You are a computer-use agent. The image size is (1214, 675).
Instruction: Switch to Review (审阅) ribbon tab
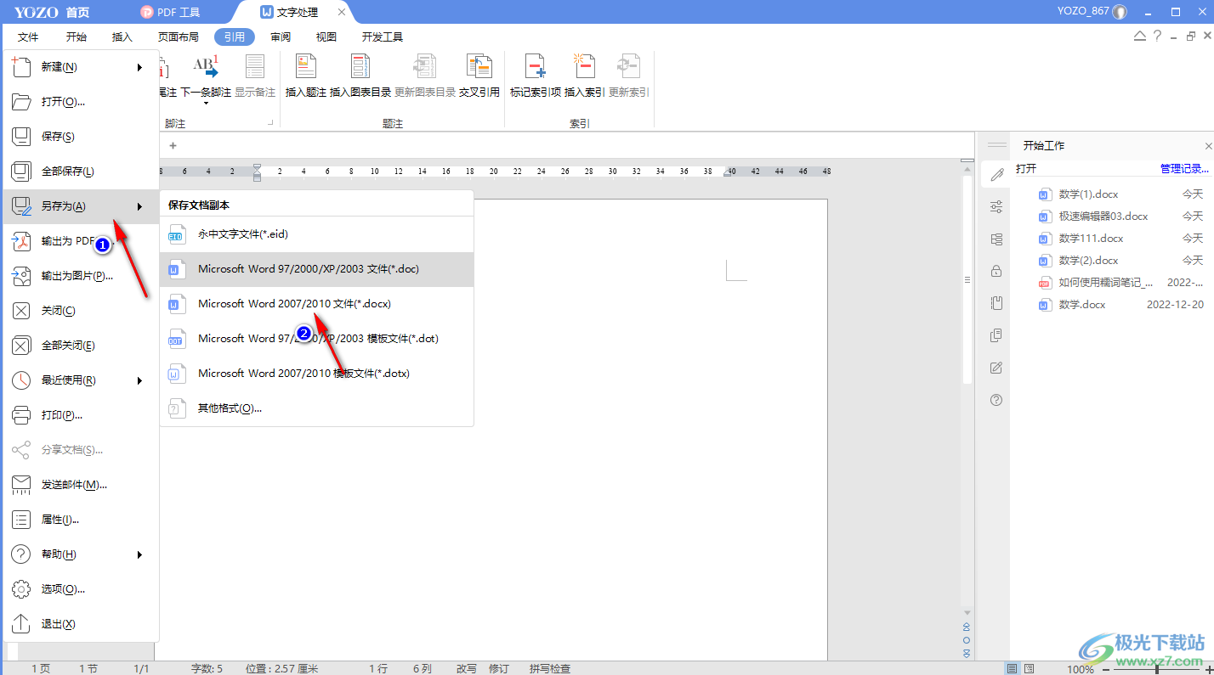point(281,37)
